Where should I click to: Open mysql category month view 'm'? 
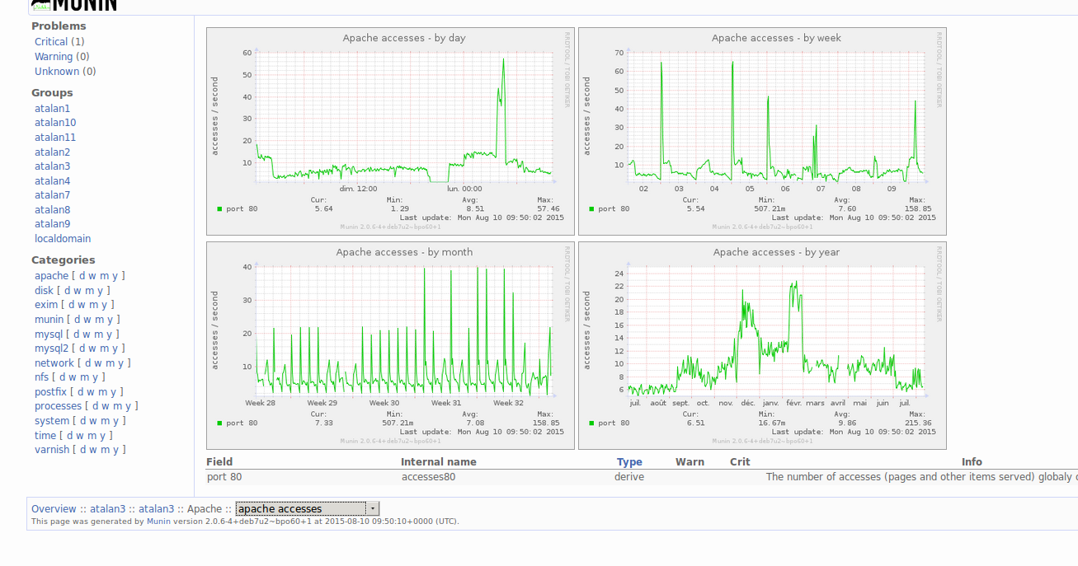click(x=99, y=334)
